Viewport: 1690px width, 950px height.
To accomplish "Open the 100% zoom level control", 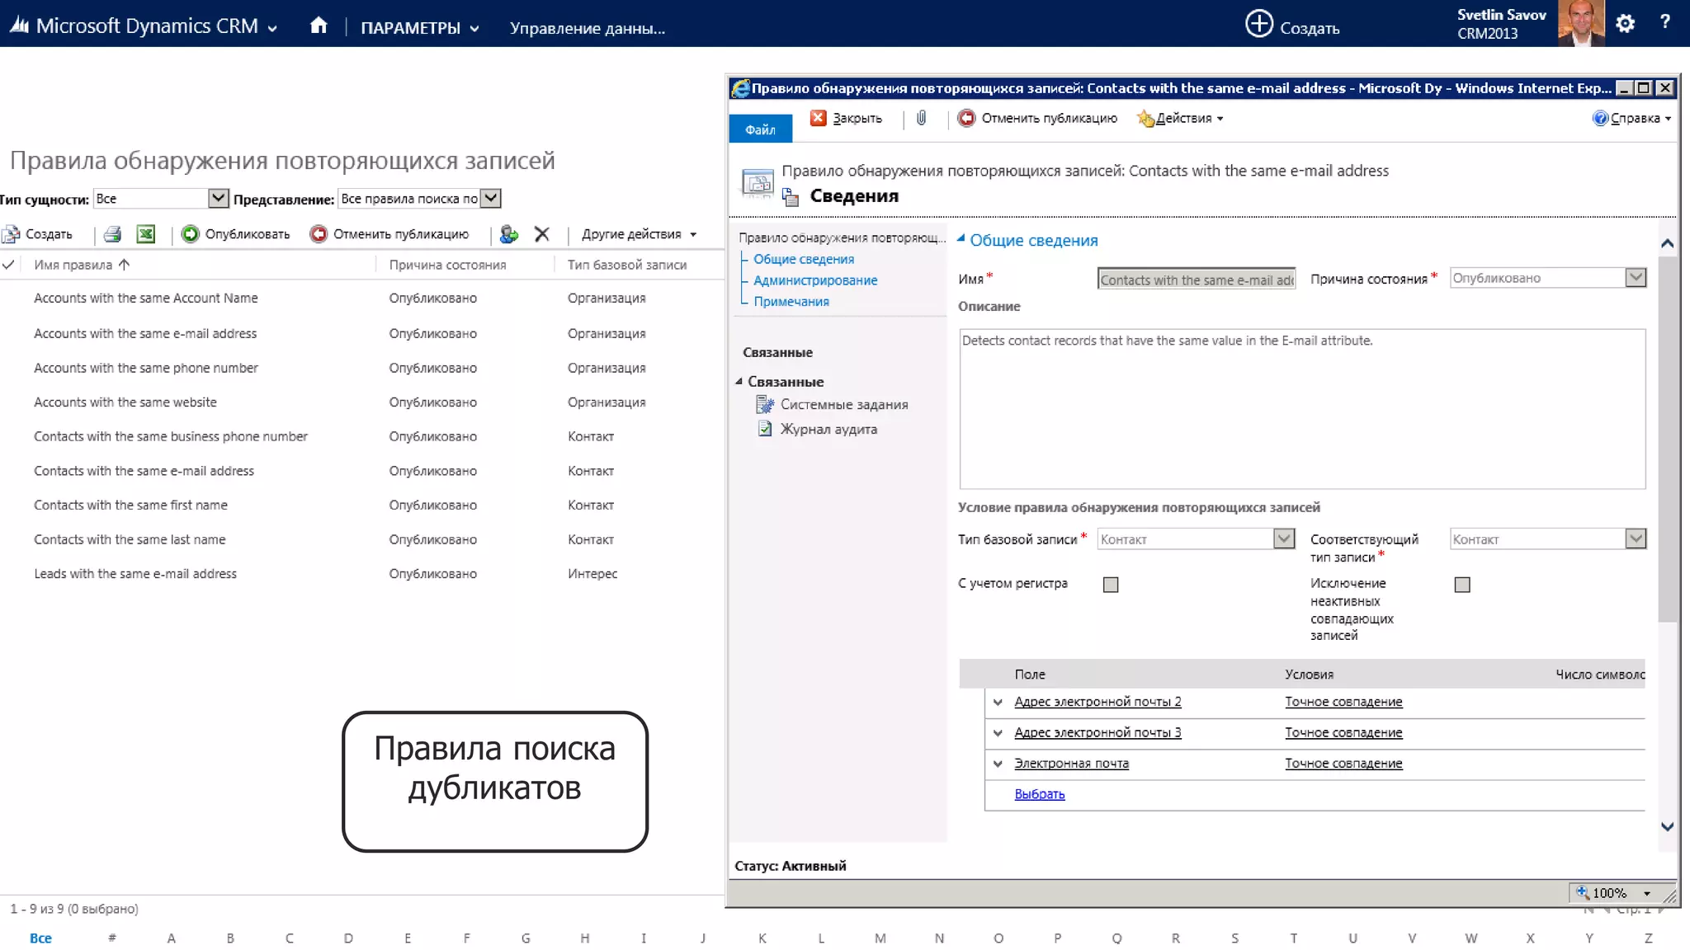I will tap(1613, 892).
